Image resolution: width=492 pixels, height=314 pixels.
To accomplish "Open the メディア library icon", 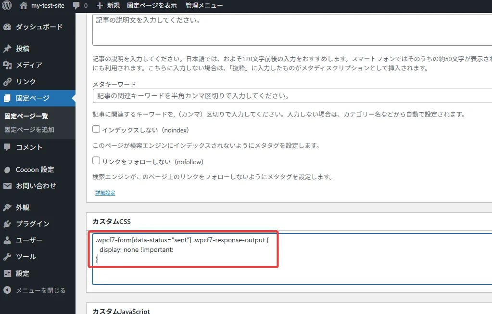I will click(x=12, y=65).
